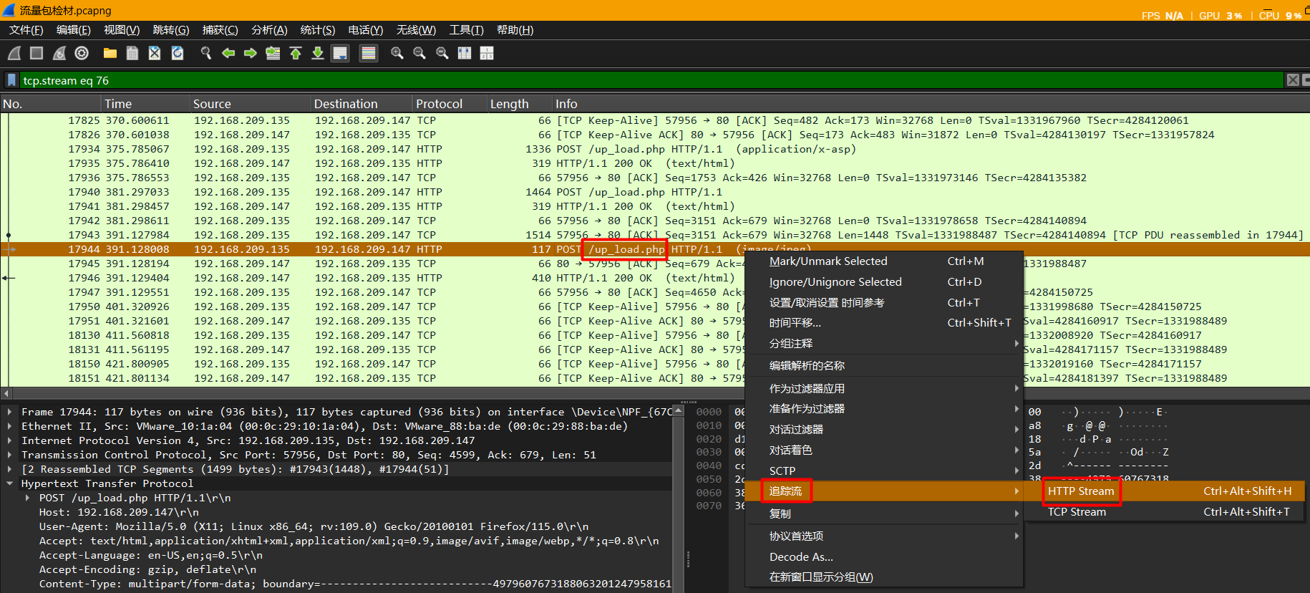Choose HTTP Stream in follow submenu

click(1164, 491)
